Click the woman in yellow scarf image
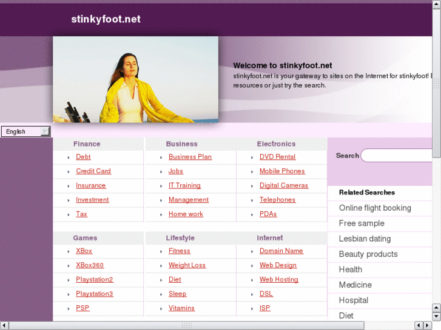Viewport: 441px width, 330px height. click(135, 79)
